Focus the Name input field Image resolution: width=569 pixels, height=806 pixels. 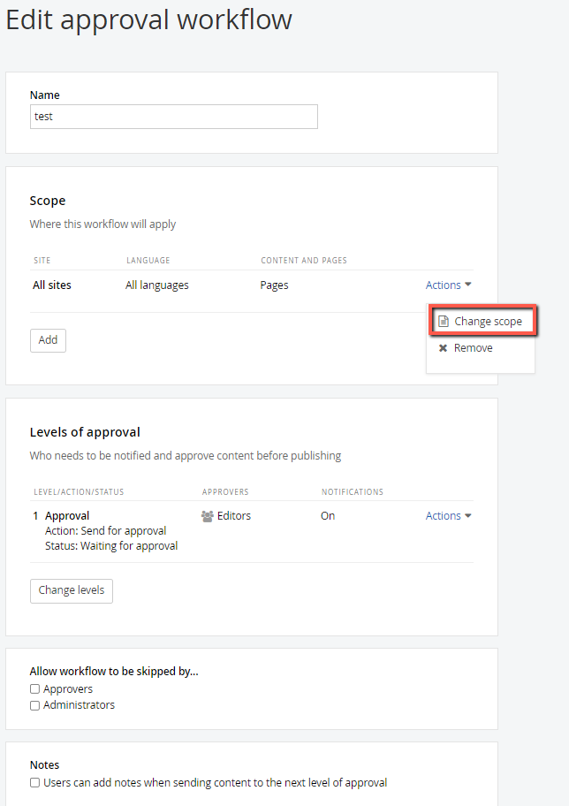tap(174, 117)
